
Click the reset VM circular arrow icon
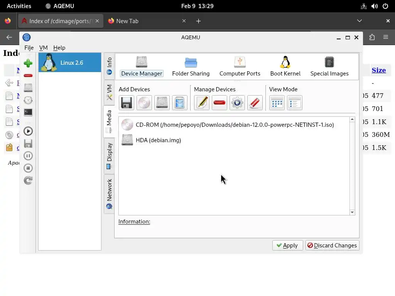[28, 180]
